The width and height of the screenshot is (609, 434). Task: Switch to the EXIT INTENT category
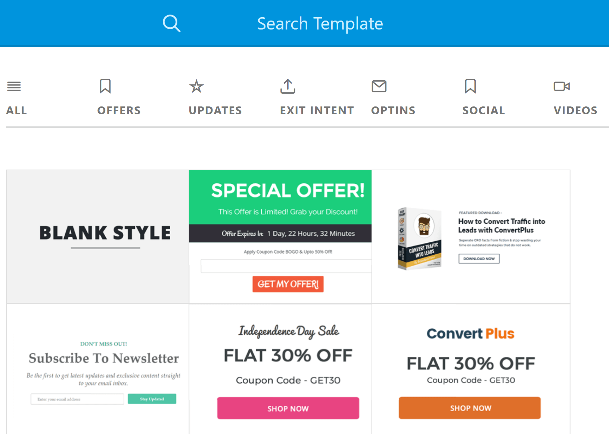click(317, 110)
